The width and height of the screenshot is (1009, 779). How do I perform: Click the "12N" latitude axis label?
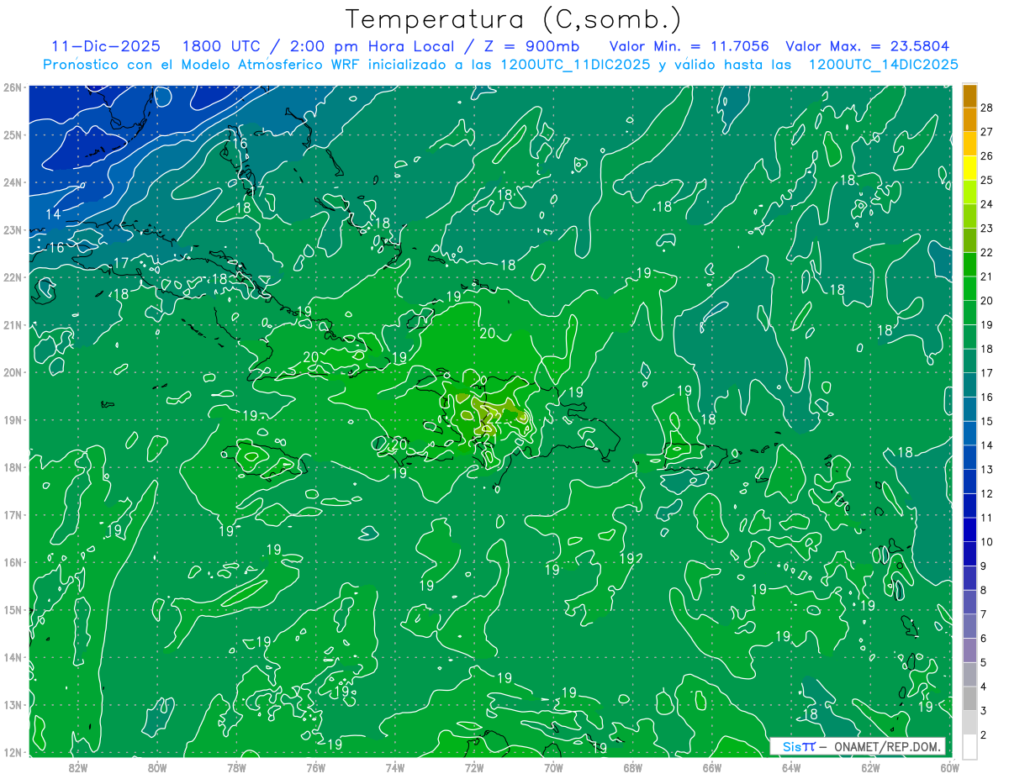pos(13,753)
